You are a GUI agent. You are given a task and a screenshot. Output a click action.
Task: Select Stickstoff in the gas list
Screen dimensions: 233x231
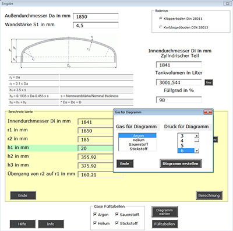click(139, 149)
